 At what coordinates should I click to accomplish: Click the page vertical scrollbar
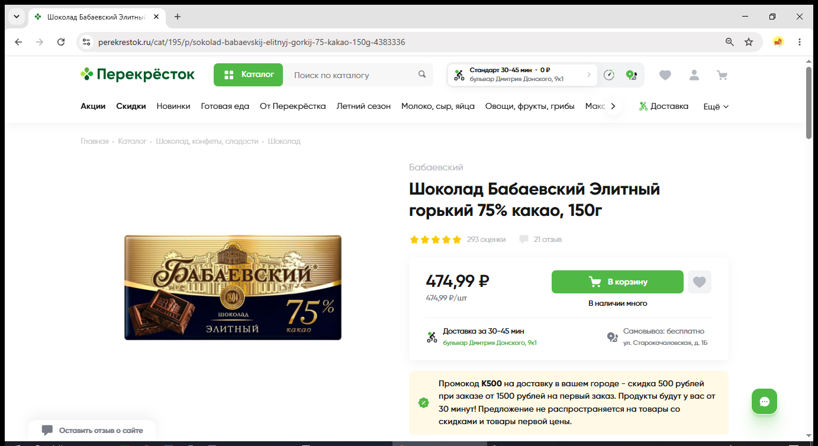809,104
